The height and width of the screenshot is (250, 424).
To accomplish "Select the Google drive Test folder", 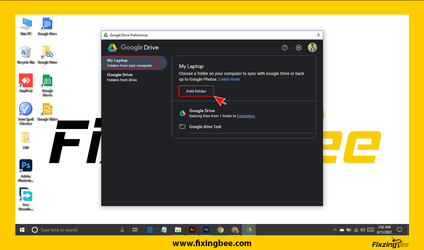I will pos(205,127).
